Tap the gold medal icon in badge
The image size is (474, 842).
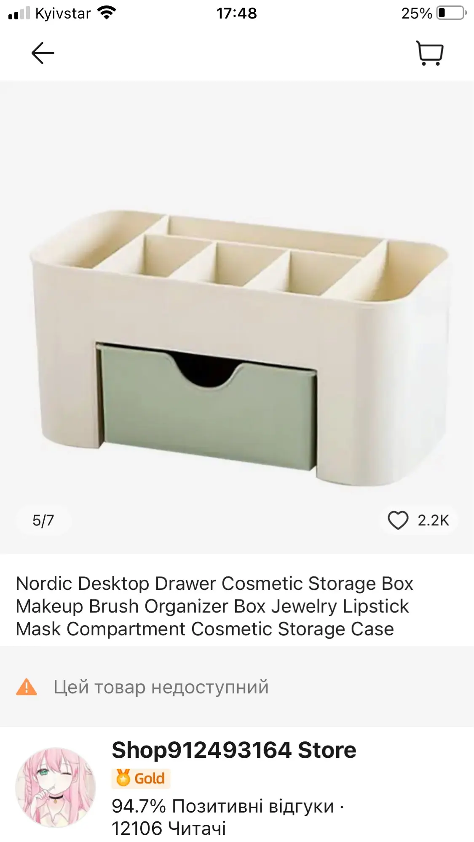[x=123, y=778]
